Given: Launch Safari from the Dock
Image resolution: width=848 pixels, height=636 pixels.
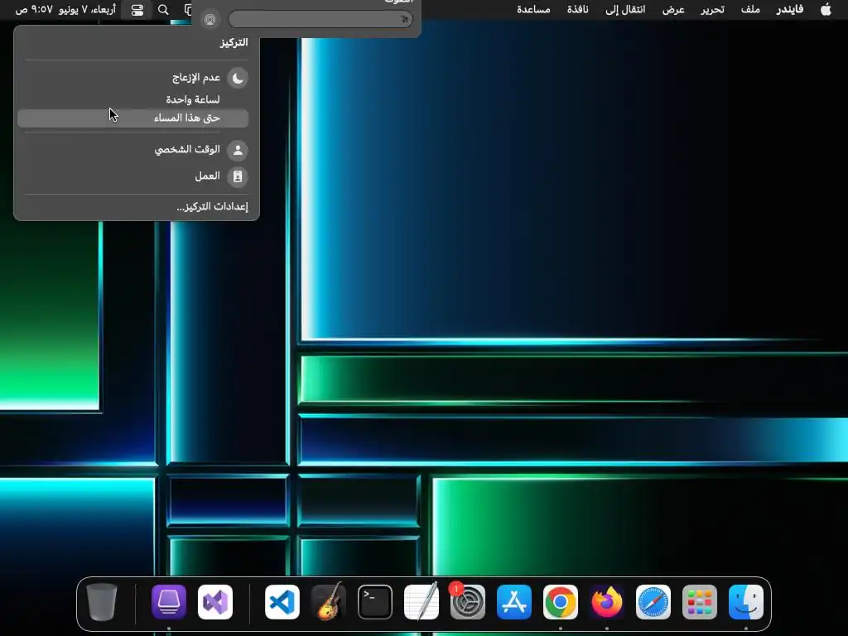Looking at the screenshot, I should click(653, 602).
